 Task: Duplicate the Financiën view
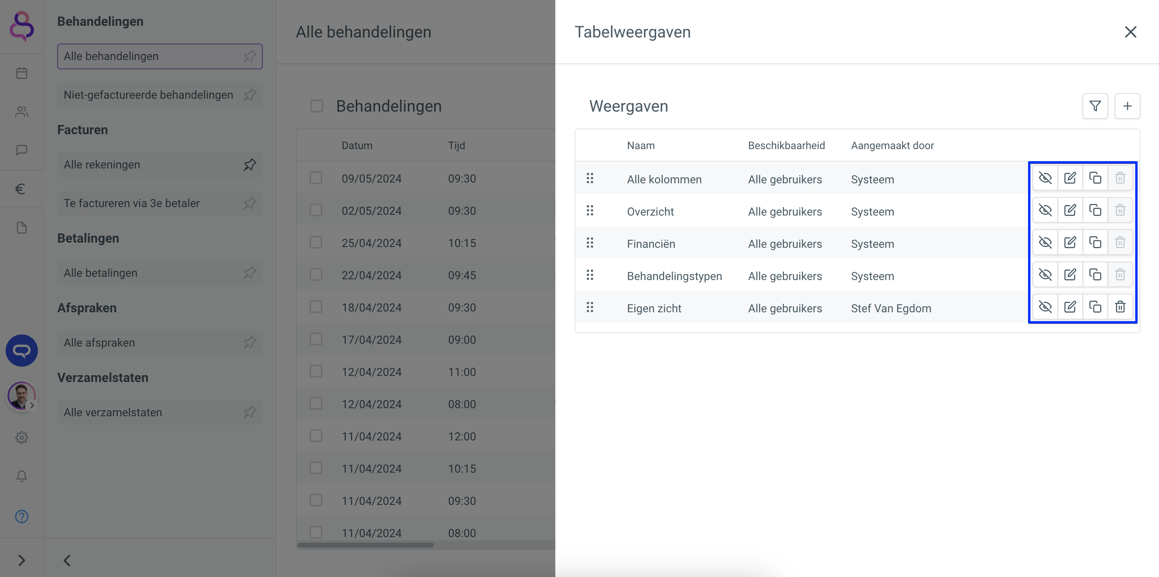pyautogui.click(x=1095, y=243)
